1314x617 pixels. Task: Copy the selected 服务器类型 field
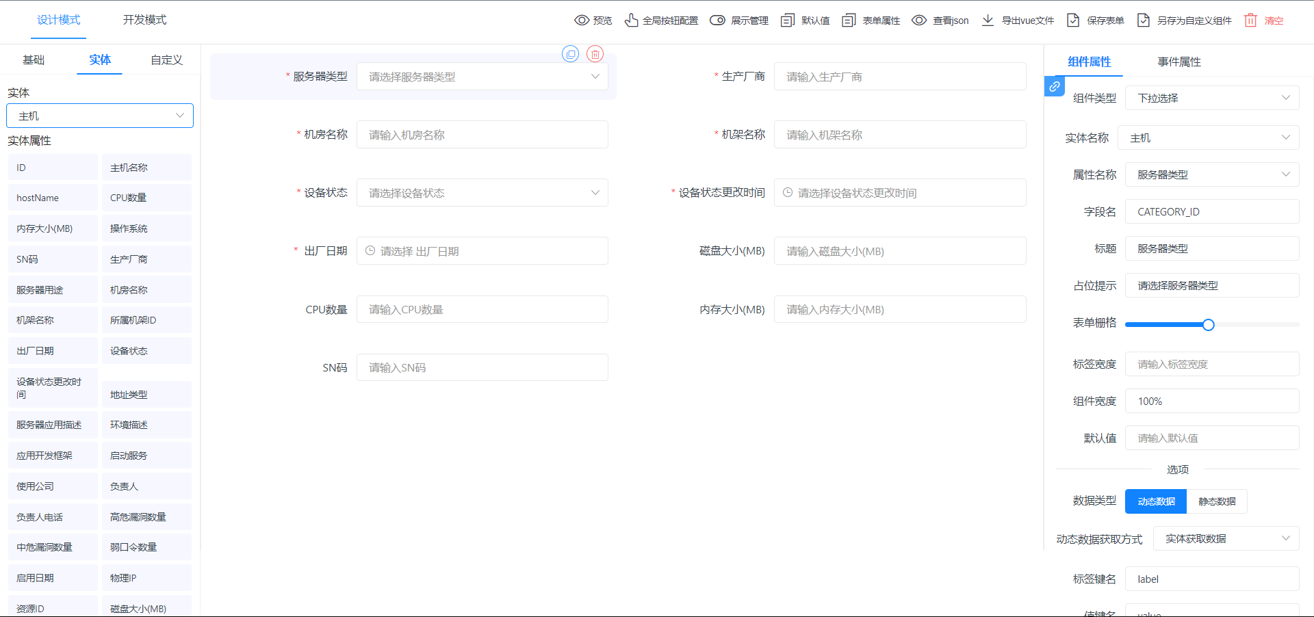tap(571, 54)
